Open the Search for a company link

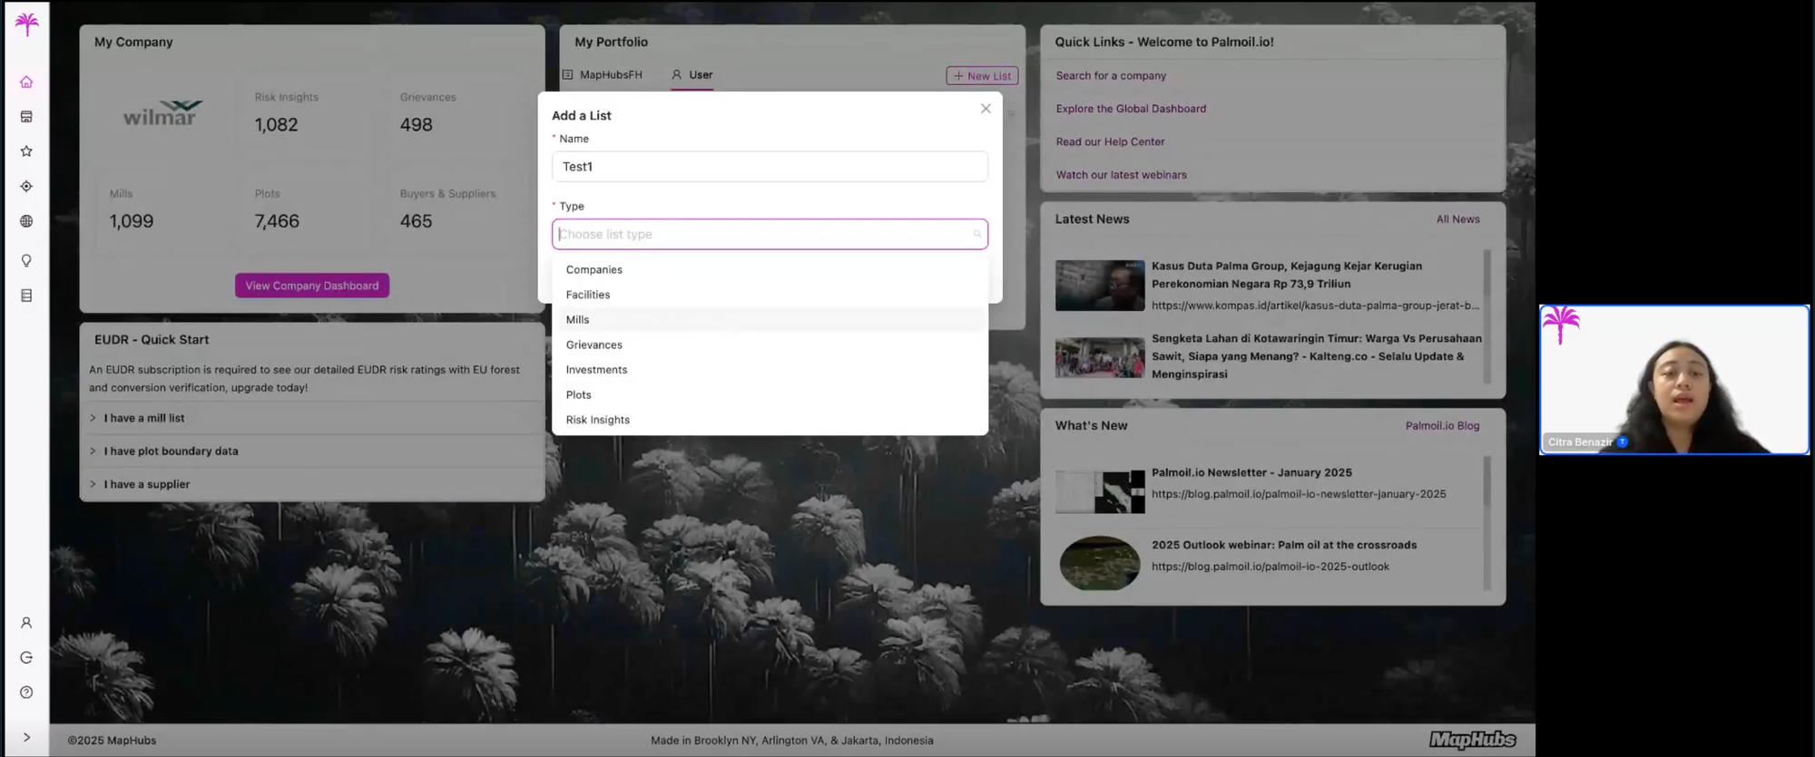[1111, 76]
